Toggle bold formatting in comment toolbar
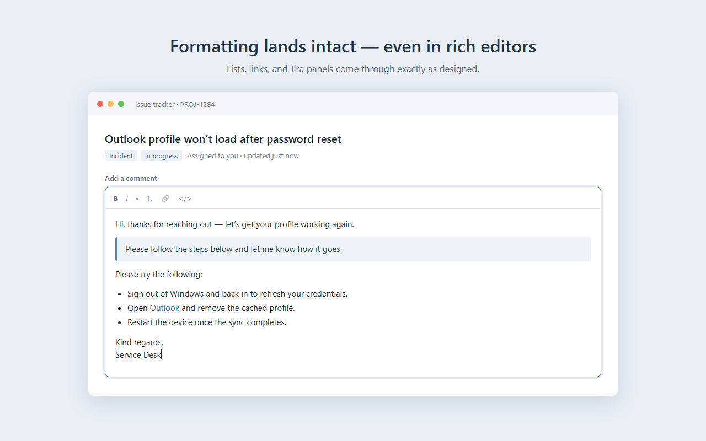 (116, 198)
